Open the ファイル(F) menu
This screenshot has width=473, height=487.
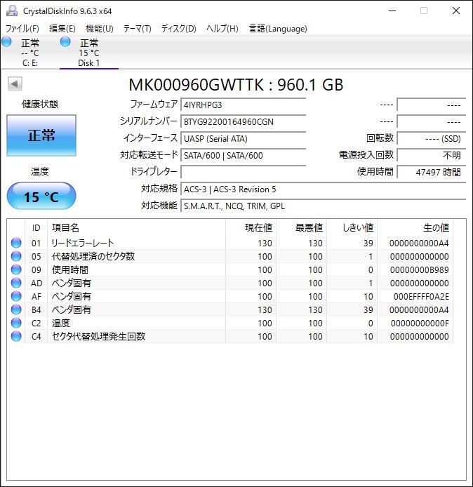click(22, 29)
